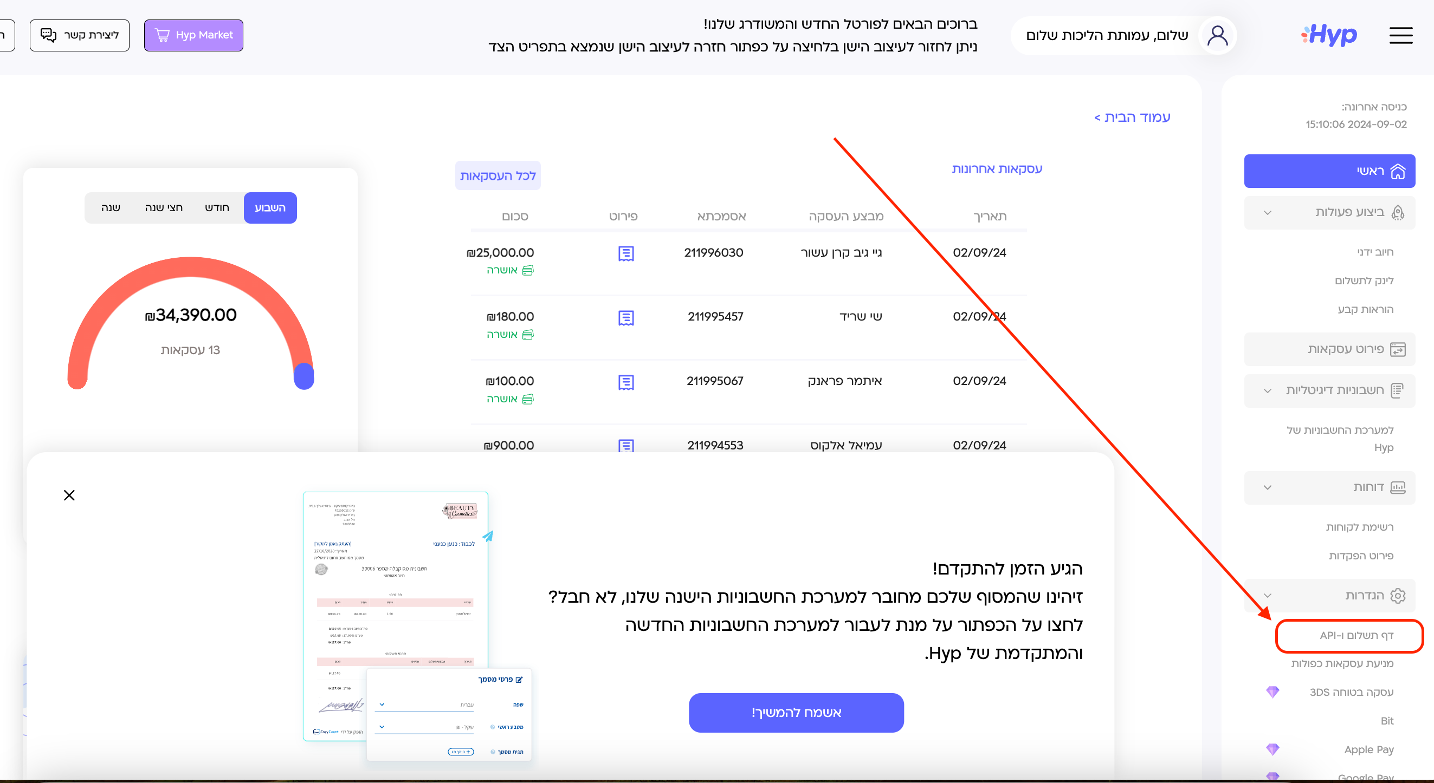The image size is (1434, 783).
Task: Open details receipt icon for transaction 211996030
Action: tap(626, 253)
